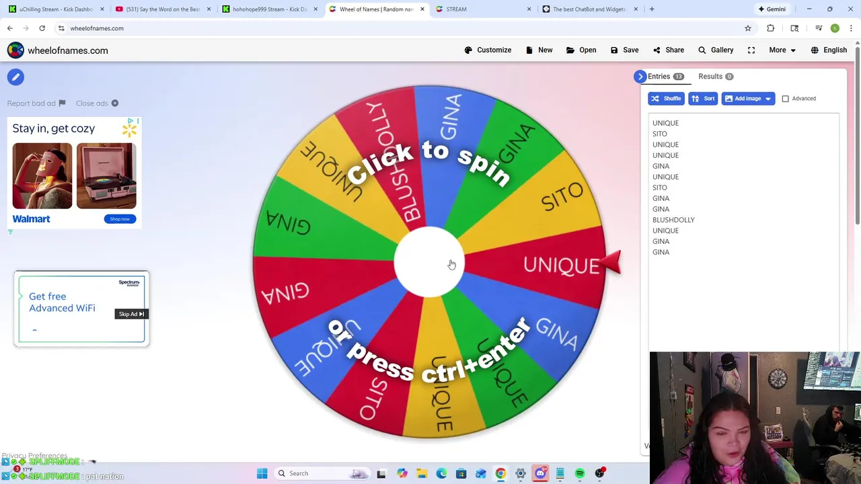Open the wheel Gallery
Image resolution: width=861 pixels, height=484 pixels.
click(x=716, y=50)
